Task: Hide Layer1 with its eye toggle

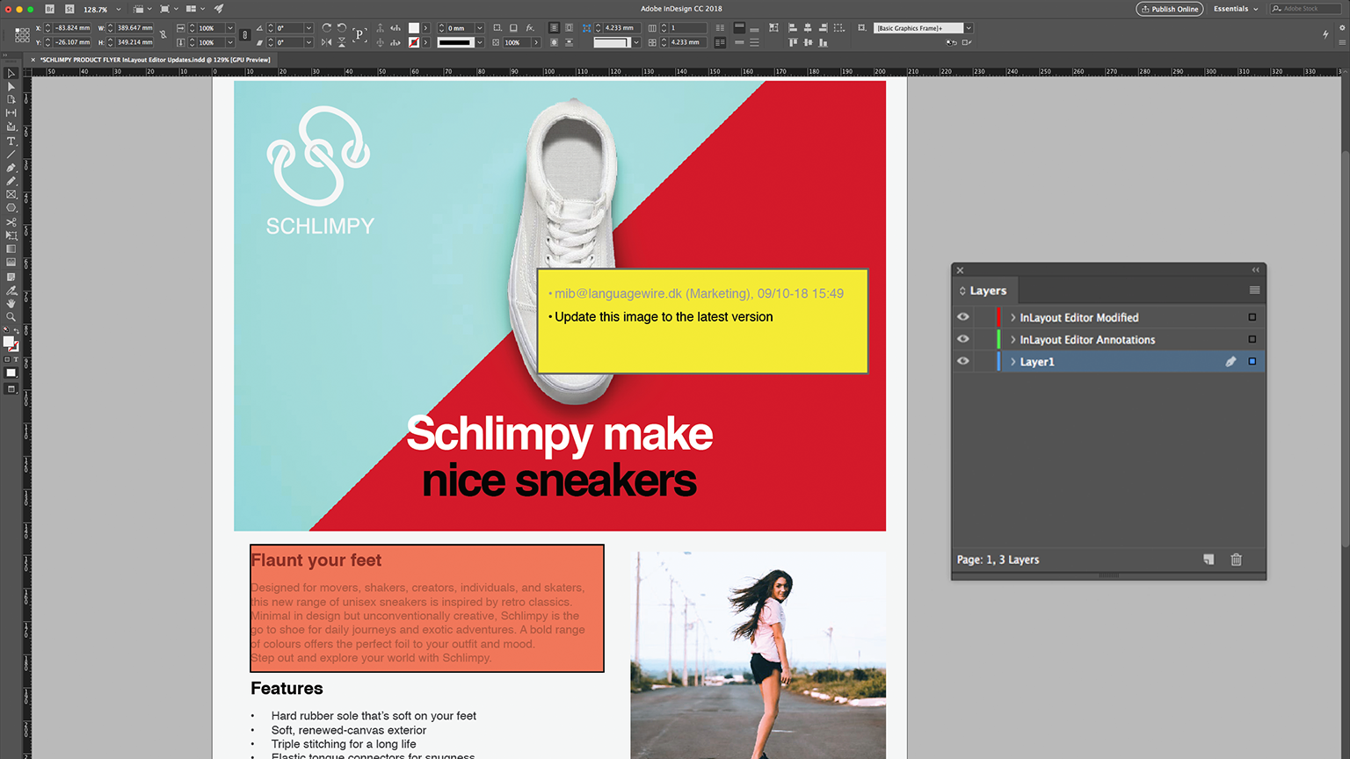Action: [x=962, y=361]
